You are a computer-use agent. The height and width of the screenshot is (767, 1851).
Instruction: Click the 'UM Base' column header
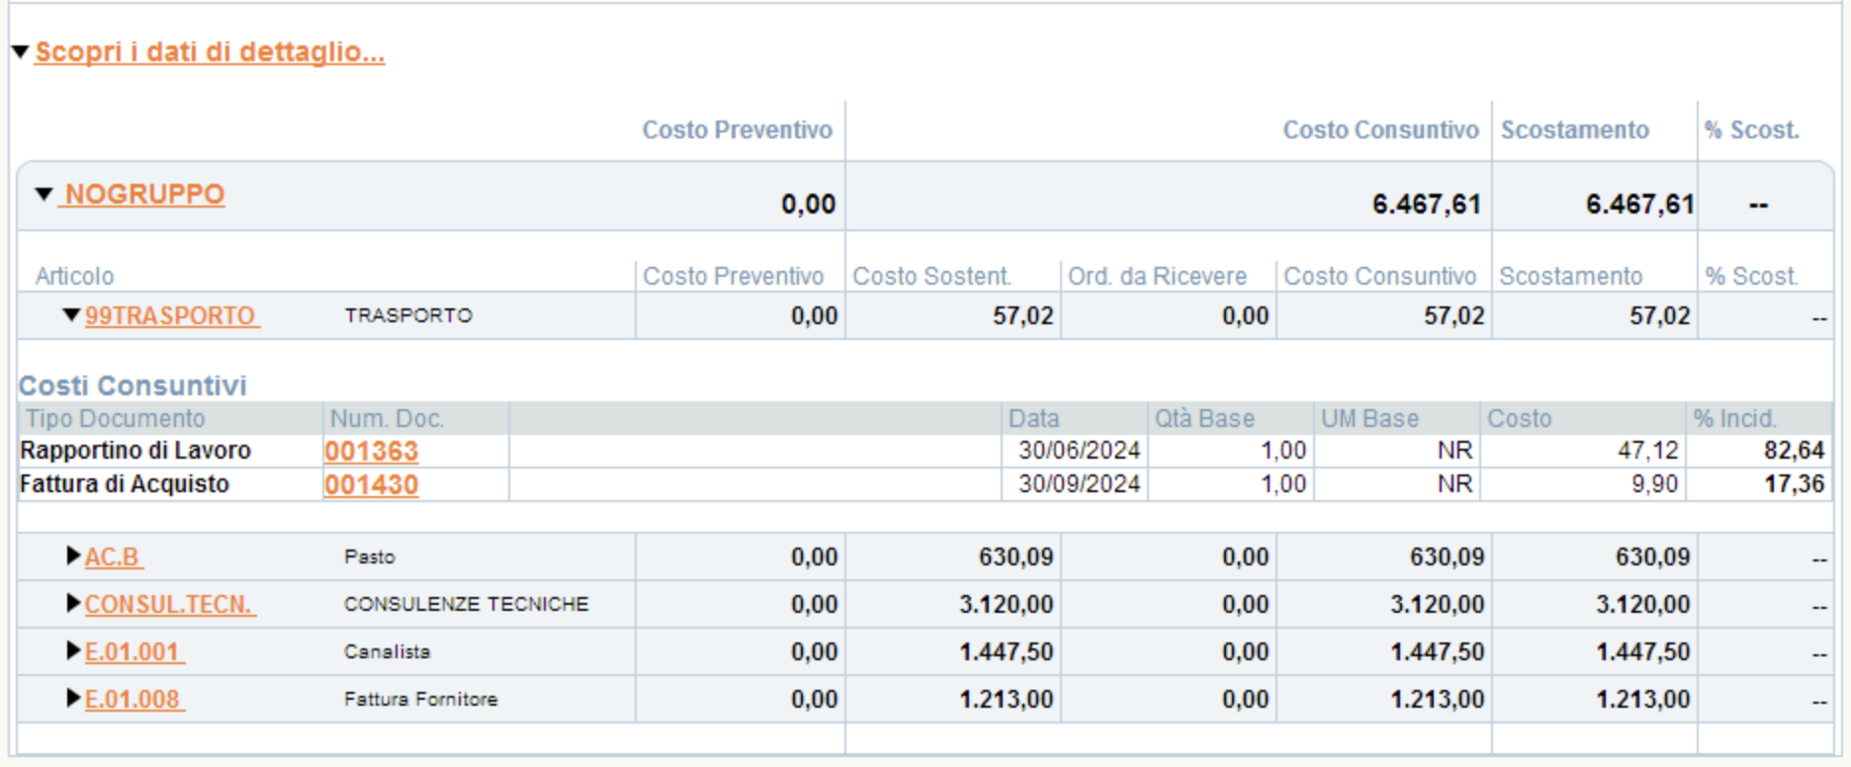coord(1369,418)
